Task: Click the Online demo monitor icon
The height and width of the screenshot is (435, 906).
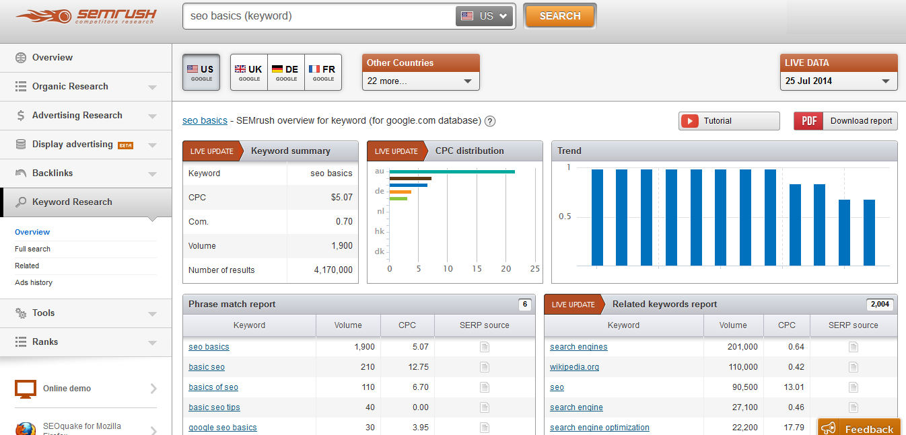Action: [x=26, y=389]
